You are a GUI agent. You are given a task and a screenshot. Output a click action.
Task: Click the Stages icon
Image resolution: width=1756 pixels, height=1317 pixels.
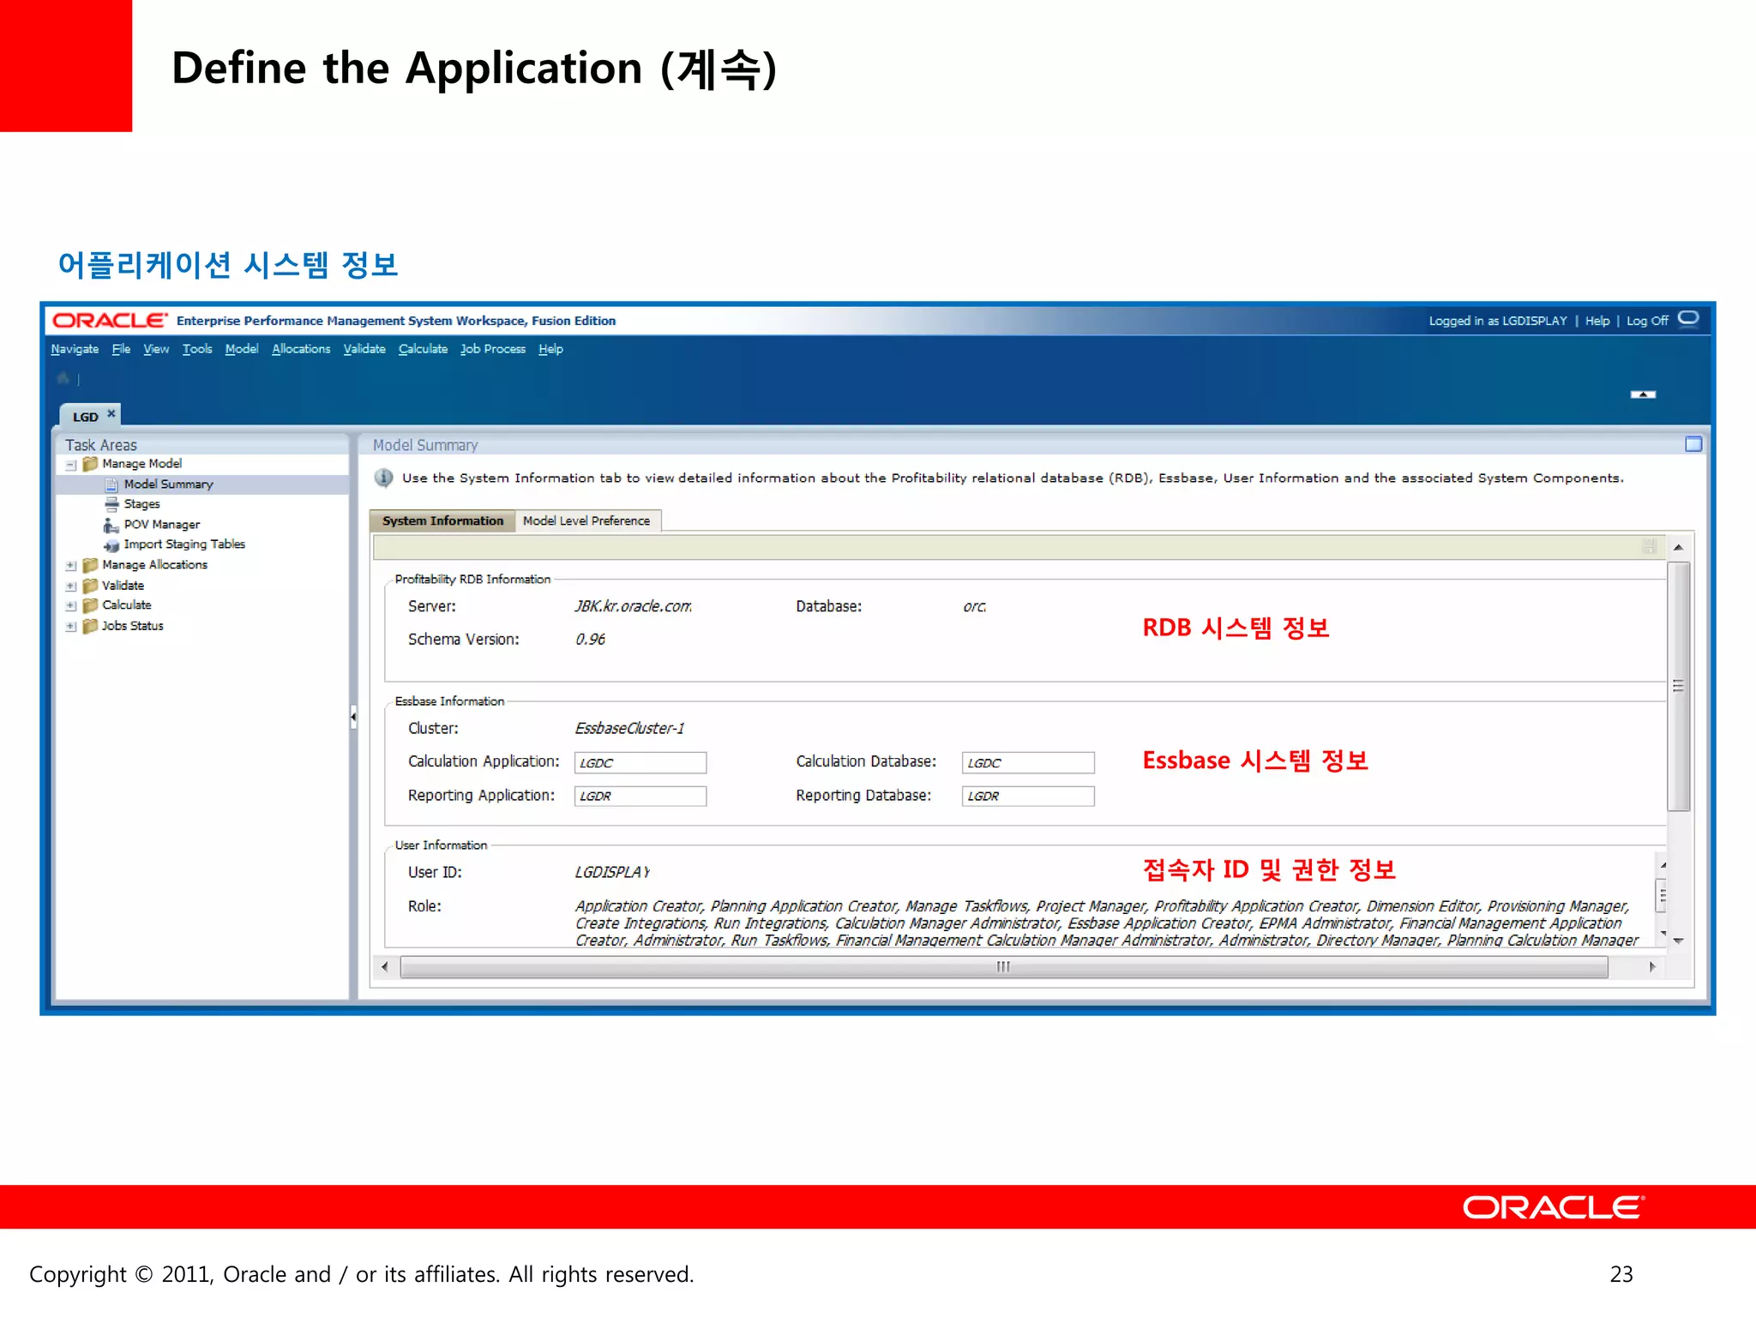click(x=111, y=504)
